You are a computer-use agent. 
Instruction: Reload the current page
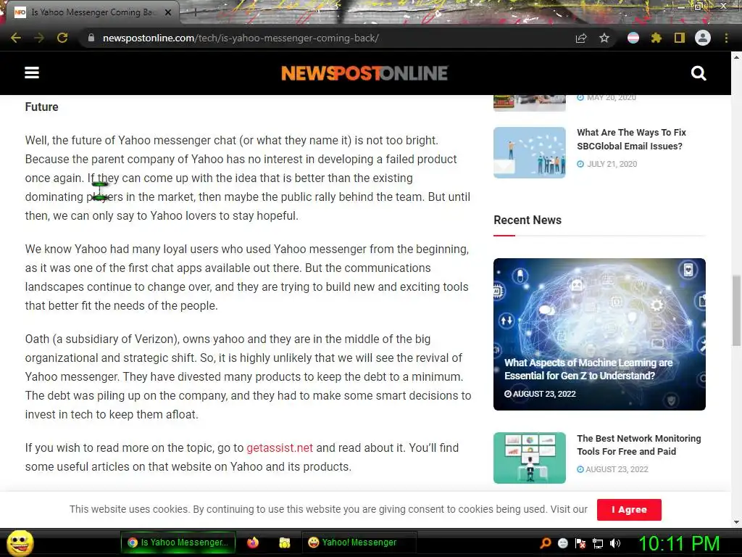tap(62, 38)
